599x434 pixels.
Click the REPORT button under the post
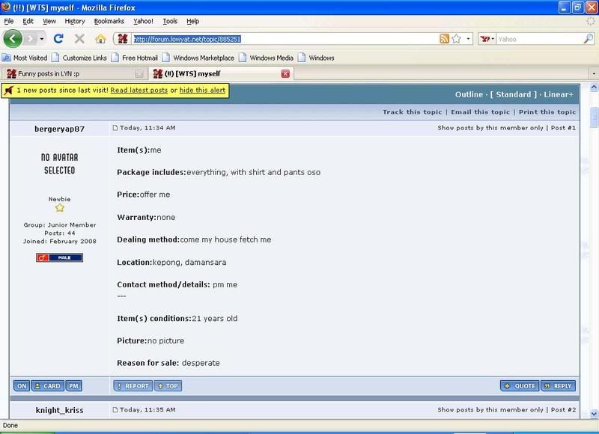click(x=132, y=386)
